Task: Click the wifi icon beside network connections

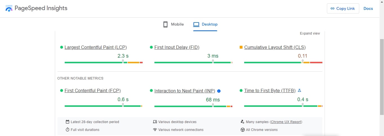Action: coord(155,130)
